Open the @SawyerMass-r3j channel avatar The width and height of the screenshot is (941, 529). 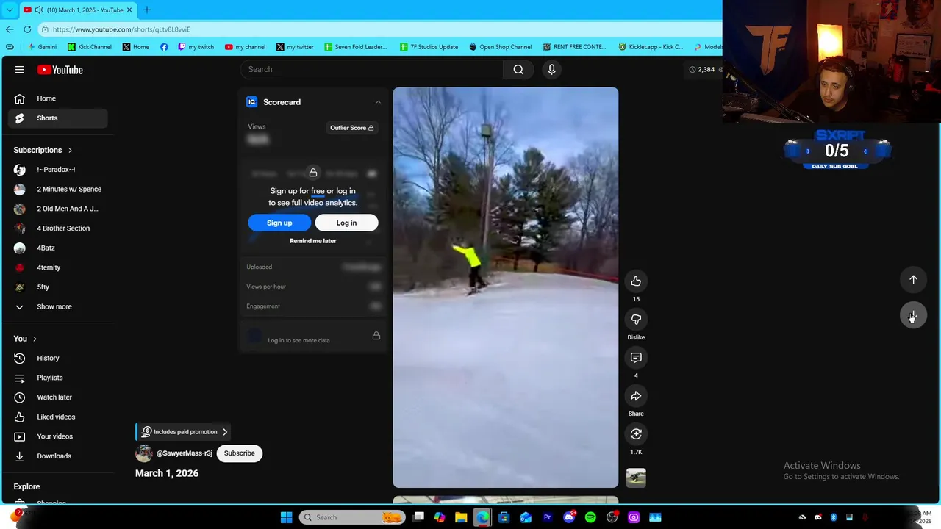pos(144,453)
